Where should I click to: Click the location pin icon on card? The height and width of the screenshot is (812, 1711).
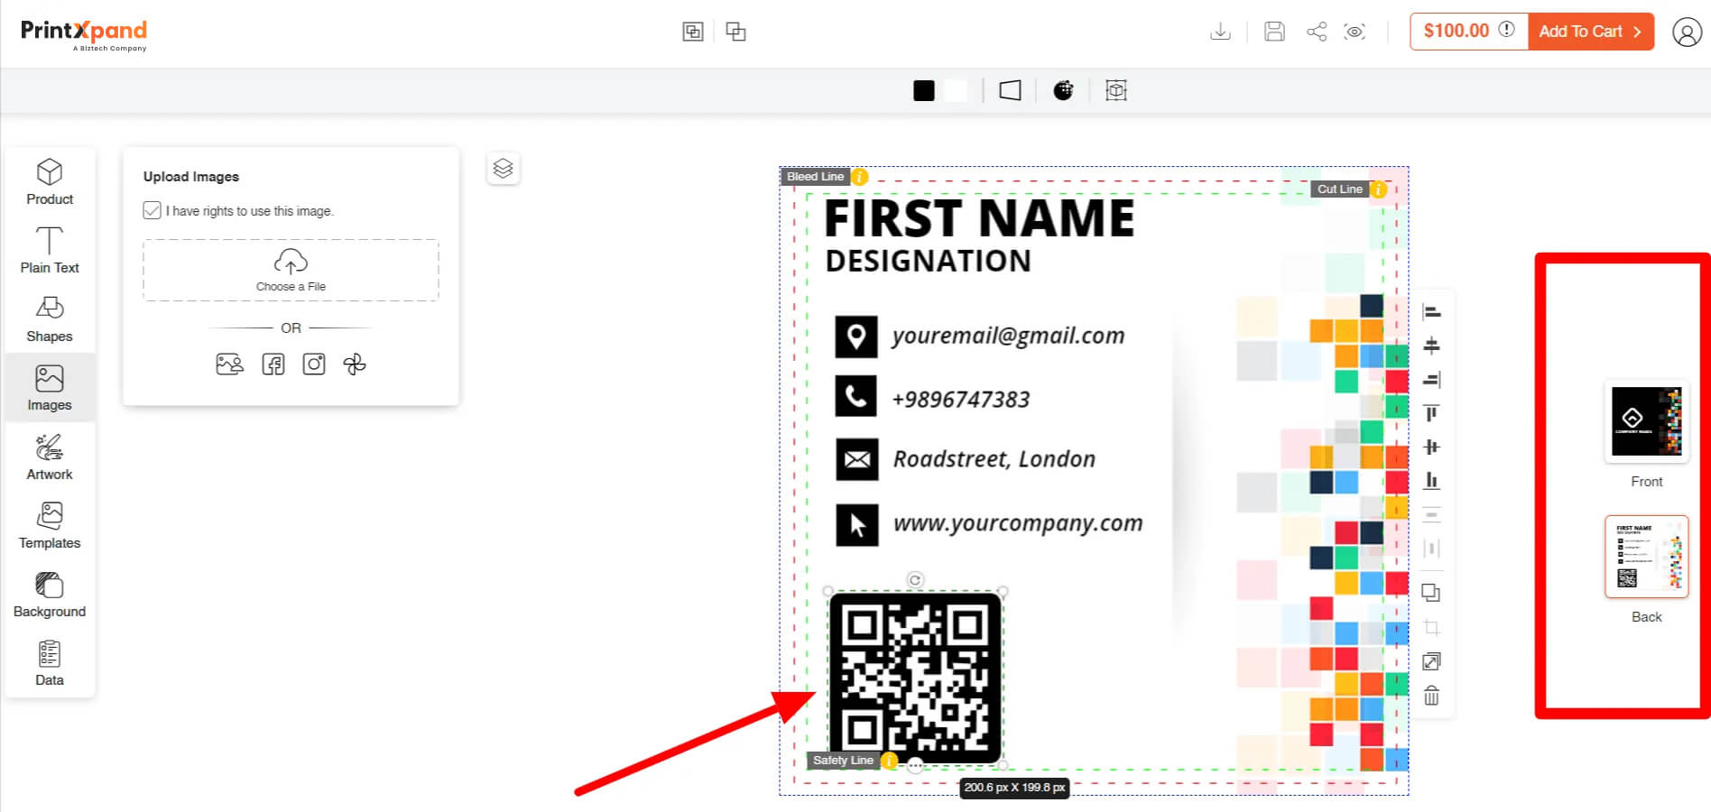pyautogui.click(x=856, y=337)
